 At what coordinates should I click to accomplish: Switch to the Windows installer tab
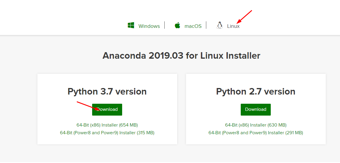coord(149,26)
